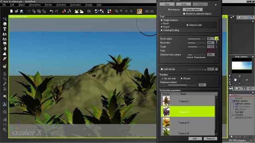Viewport: 255px width, 143px height.
Task: Select Tropical 3 in population list
Action: coord(188,101)
